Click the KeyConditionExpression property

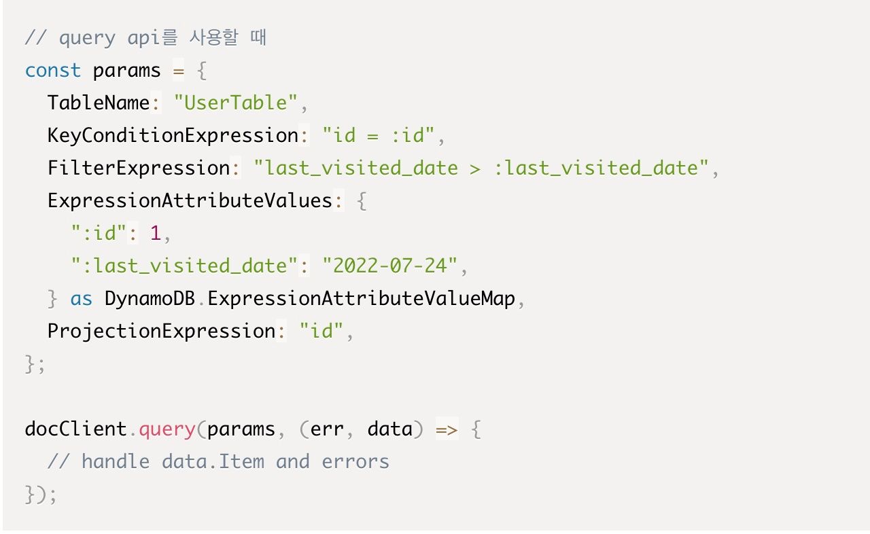click(x=173, y=135)
